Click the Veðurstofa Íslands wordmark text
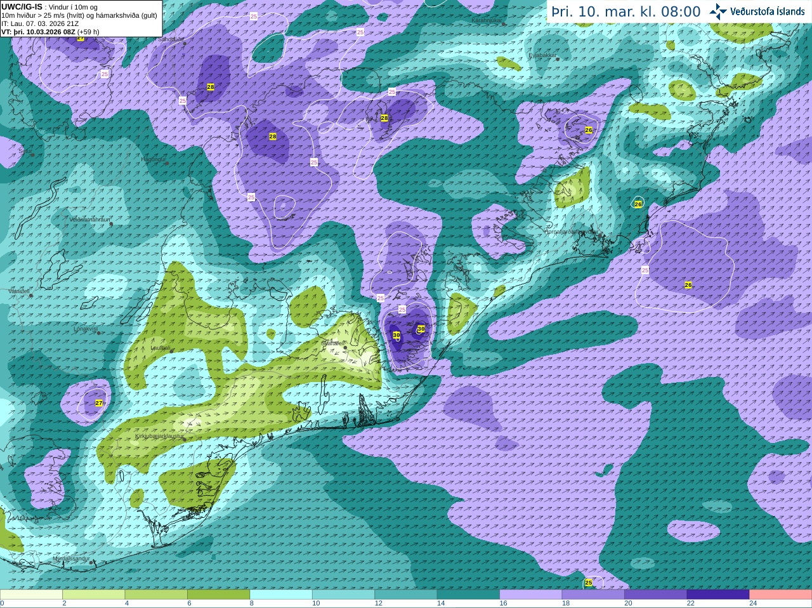The height and width of the screenshot is (608, 812). pyautogui.click(x=767, y=11)
